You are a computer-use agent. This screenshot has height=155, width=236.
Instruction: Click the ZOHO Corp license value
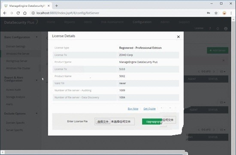pyautogui.click(x=126, y=55)
